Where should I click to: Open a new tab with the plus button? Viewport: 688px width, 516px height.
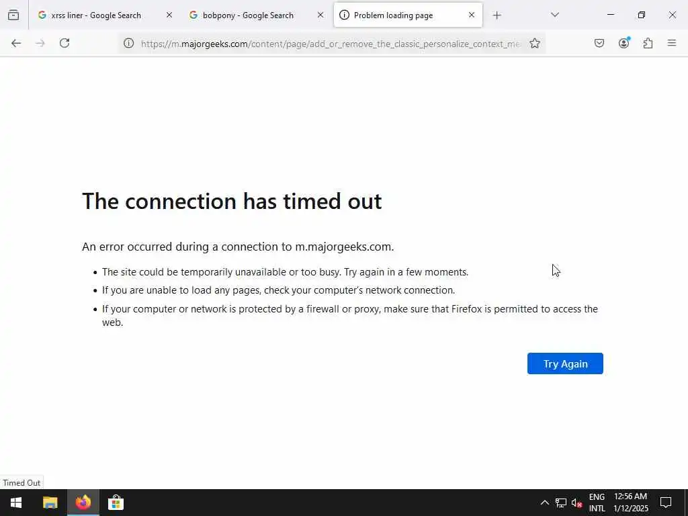[497, 15]
